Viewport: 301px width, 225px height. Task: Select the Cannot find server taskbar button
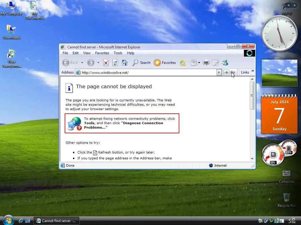click(x=56, y=221)
